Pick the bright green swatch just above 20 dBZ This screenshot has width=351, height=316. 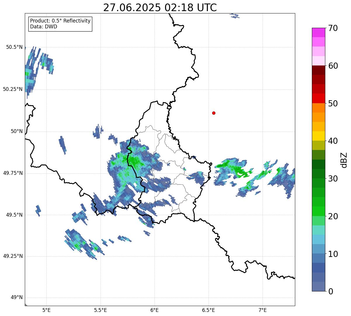pyautogui.click(x=319, y=211)
